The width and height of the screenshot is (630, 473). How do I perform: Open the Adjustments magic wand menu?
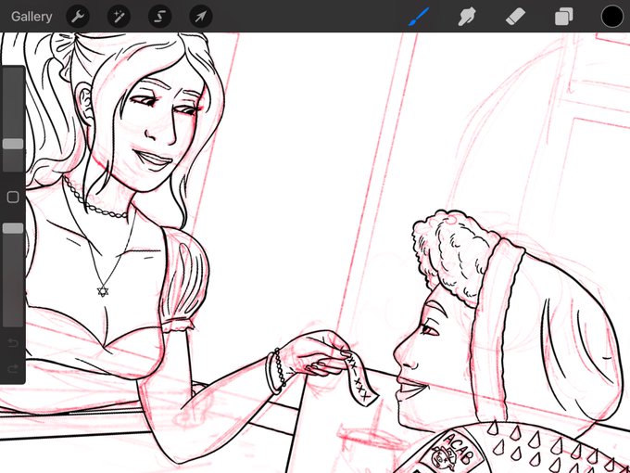point(119,17)
